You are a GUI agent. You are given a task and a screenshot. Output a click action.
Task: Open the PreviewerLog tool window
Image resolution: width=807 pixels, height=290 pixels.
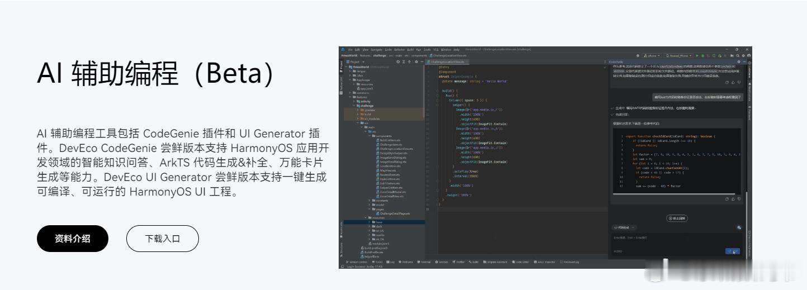tap(570, 262)
